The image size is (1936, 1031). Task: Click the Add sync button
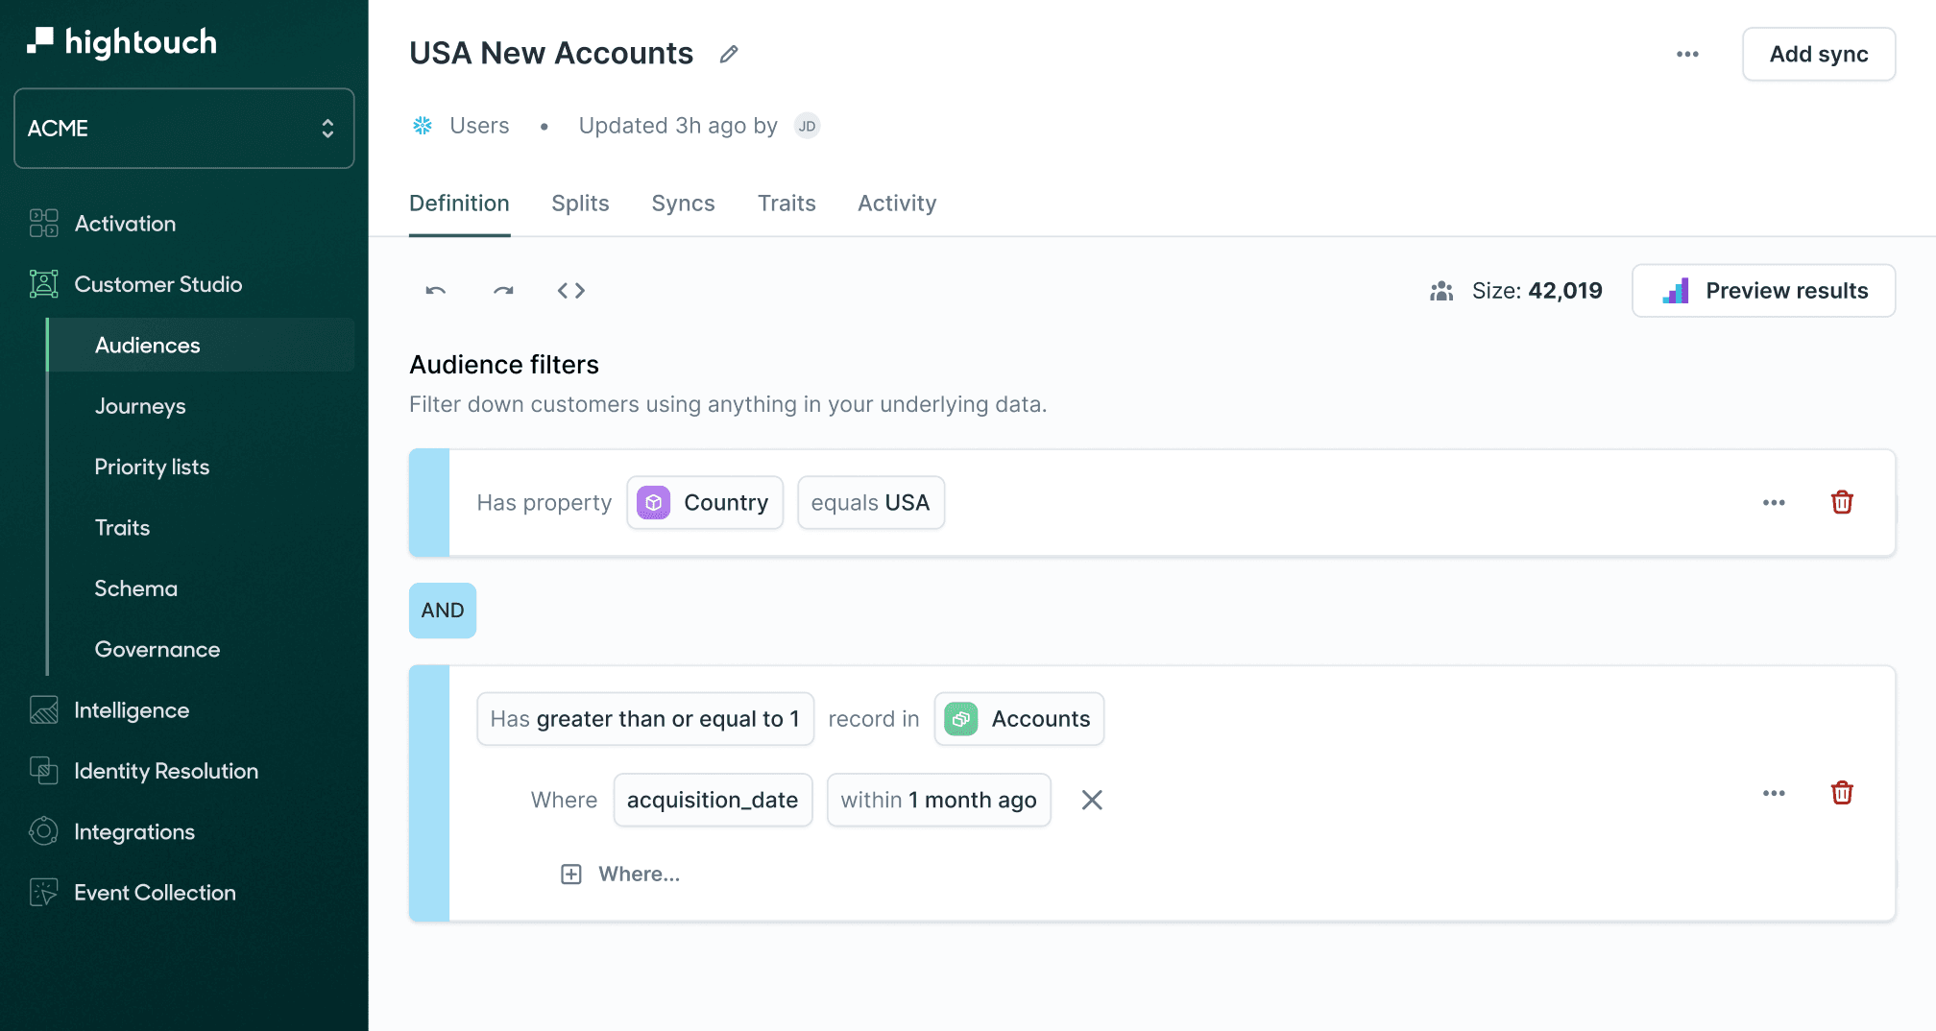coord(1818,54)
